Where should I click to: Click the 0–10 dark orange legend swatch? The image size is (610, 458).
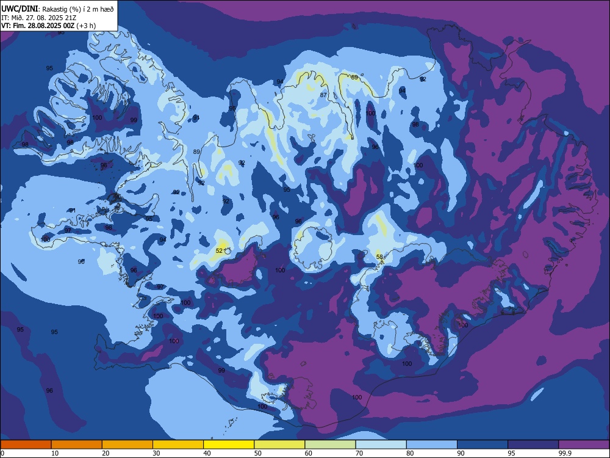pos(26,445)
